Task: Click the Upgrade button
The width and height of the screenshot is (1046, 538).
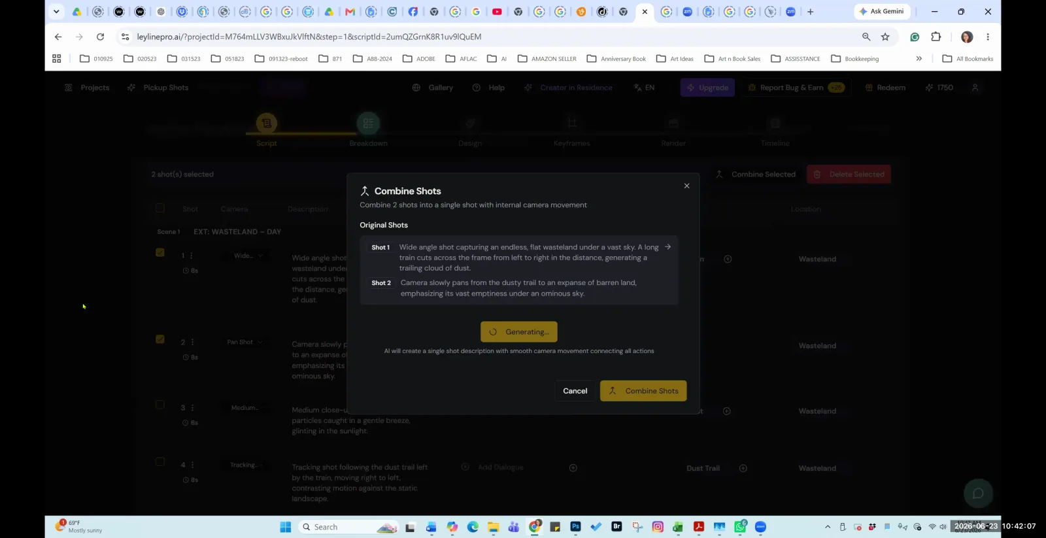Action: pos(707,88)
